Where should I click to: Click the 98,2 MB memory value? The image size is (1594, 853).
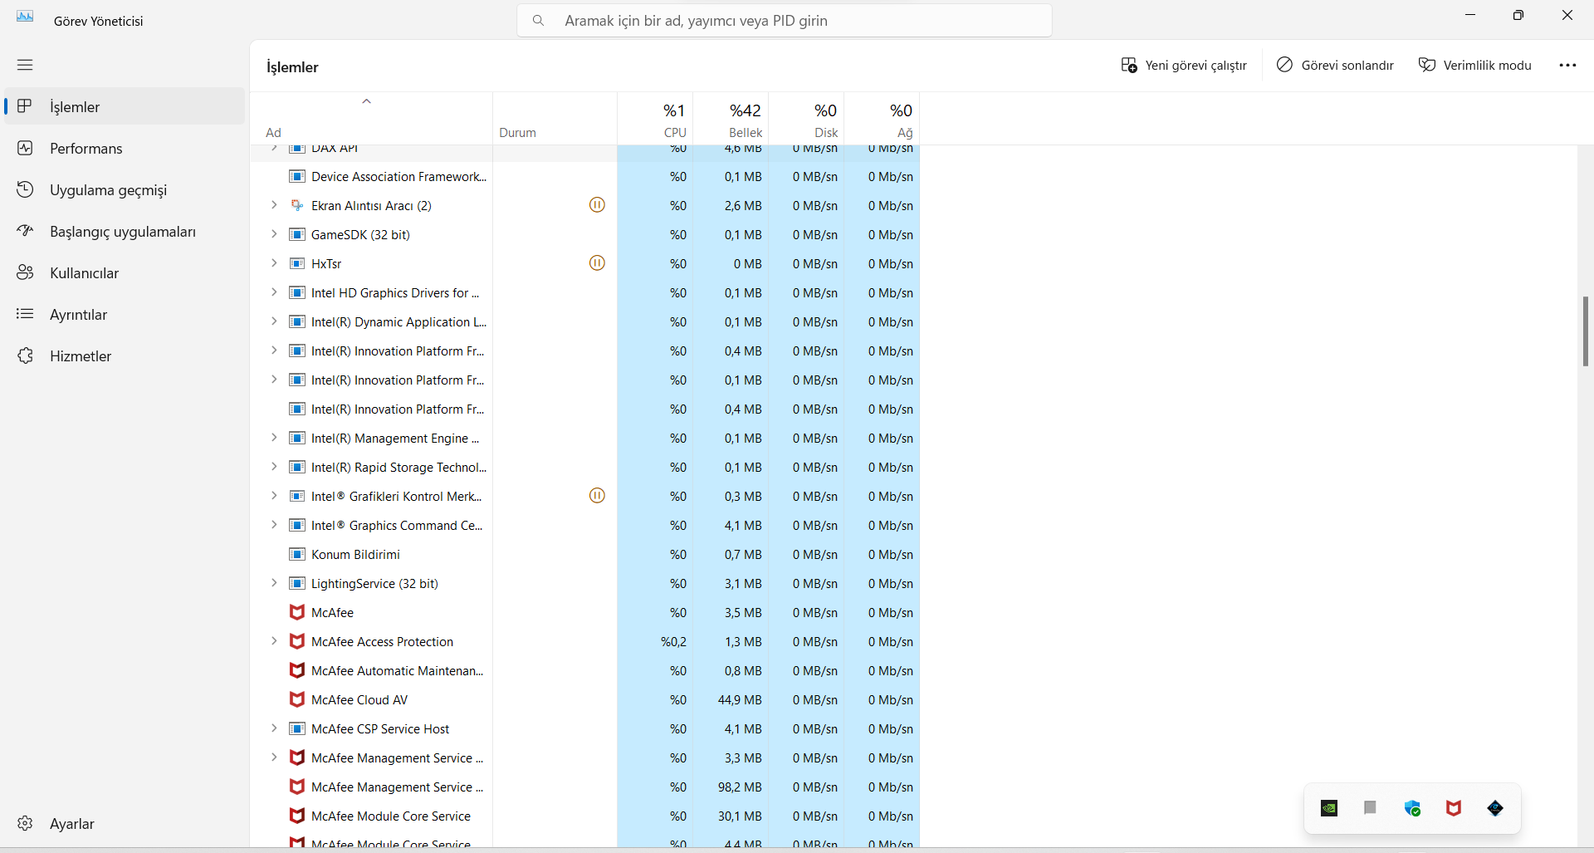tap(740, 787)
